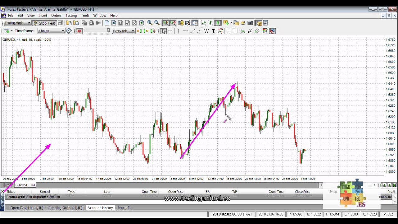This screenshot has height=224, width=398.
Task: Open the File menu
Action: pos(11,16)
